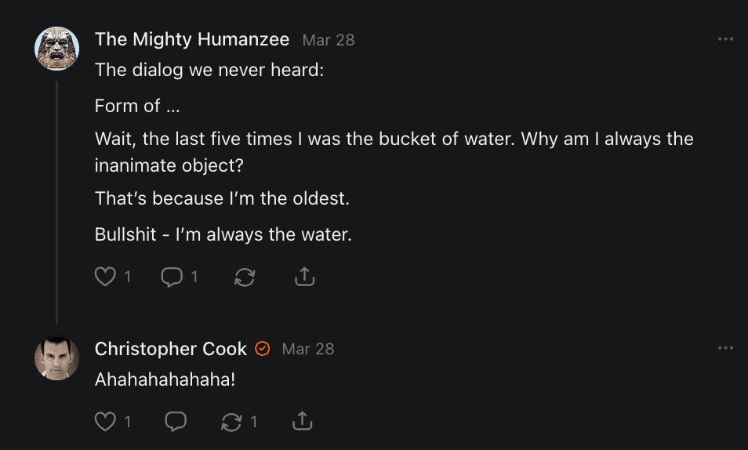Screen dimensions: 748x450
Task: Visit The Mighty Humanzee's profile name link
Action: point(192,39)
